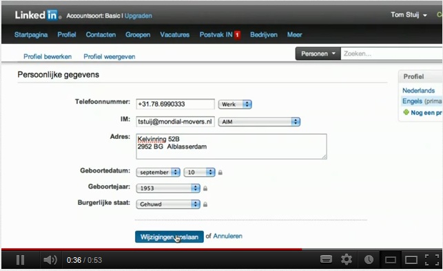Click into the IM input field

point(175,122)
